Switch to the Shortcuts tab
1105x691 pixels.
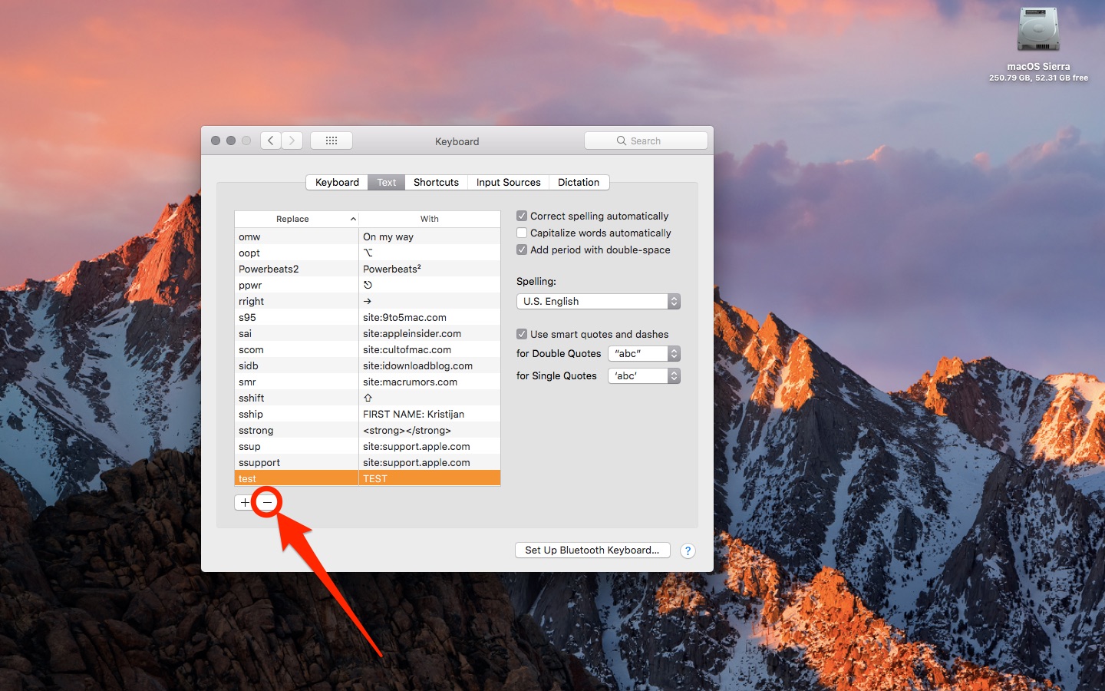[x=436, y=182]
